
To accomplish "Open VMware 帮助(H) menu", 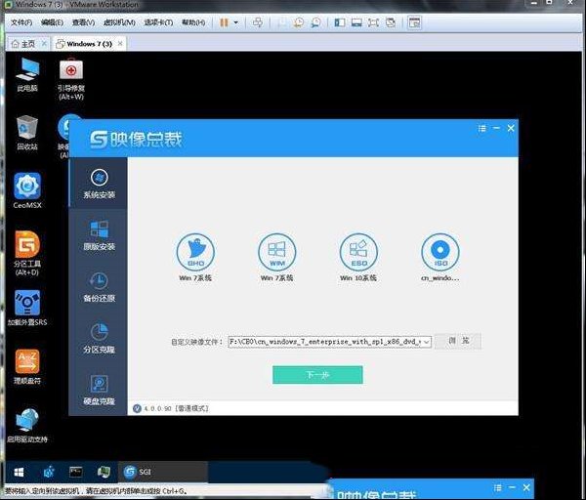I will (193, 22).
